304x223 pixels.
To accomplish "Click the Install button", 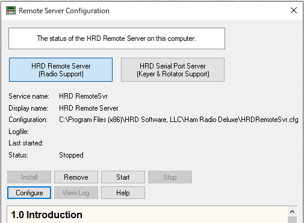I will [x=29, y=177].
